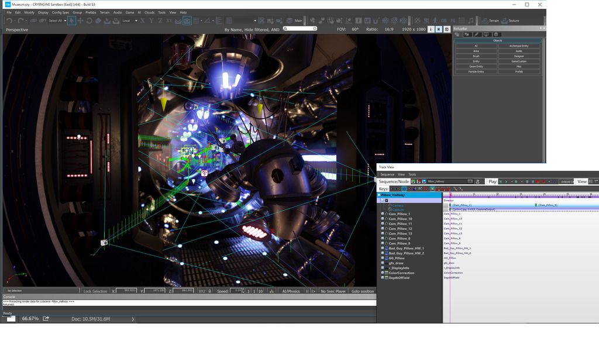Open the File menu
The height and width of the screenshot is (337, 599).
tap(9, 12)
